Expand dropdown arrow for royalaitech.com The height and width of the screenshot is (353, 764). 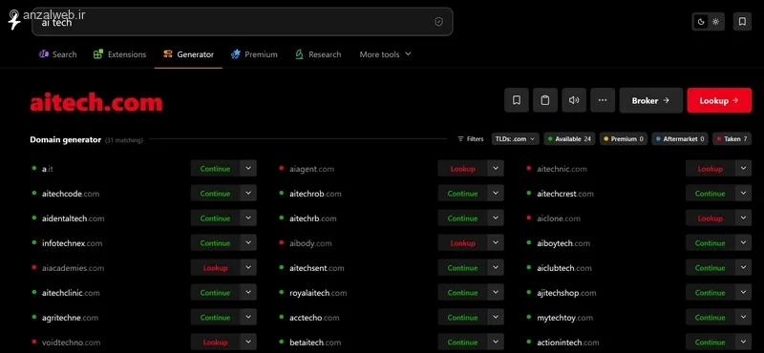pos(496,293)
